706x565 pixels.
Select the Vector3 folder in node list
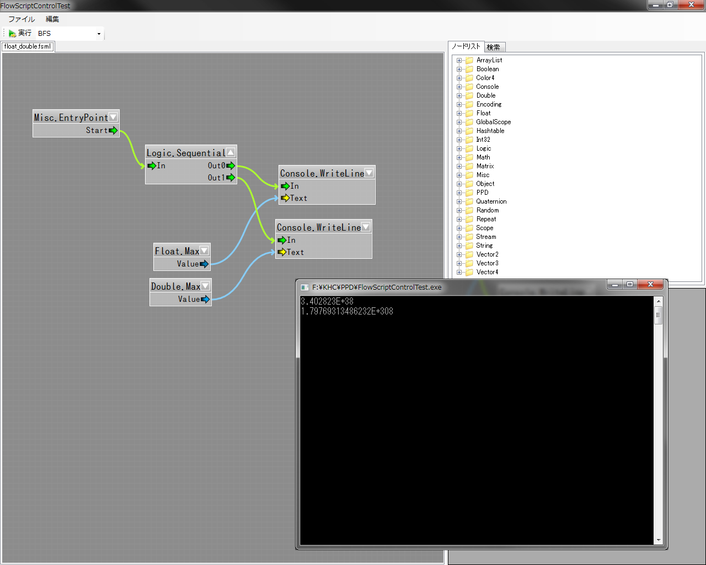click(x=487, y=263)
